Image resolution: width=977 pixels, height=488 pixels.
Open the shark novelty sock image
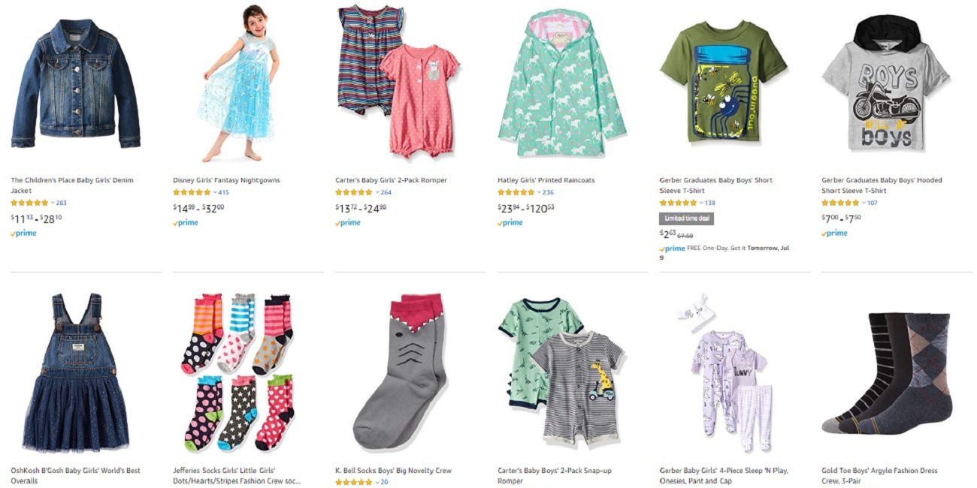(398, 372)
